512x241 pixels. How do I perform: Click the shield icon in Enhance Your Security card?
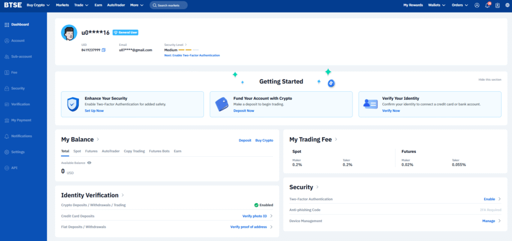pyautogui.click(x=73, y=104)
